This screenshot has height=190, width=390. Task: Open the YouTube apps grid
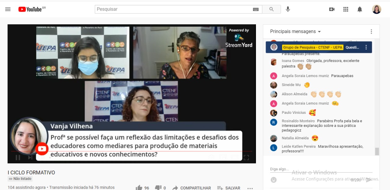[x=346, y=9]
